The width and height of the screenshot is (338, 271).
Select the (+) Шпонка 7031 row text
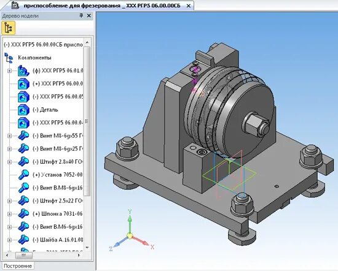[x=58, y=214]
